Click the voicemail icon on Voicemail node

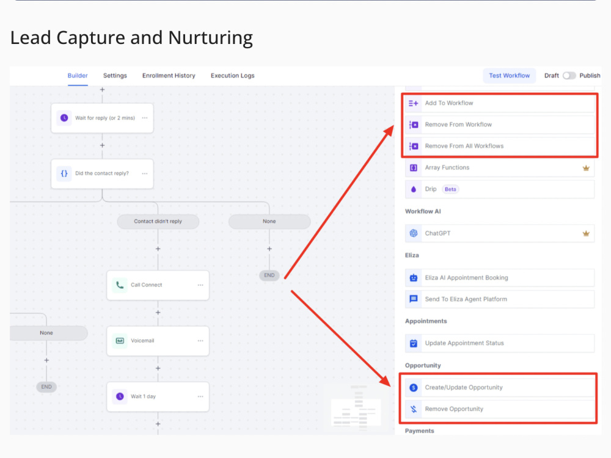tap(120, 341)
